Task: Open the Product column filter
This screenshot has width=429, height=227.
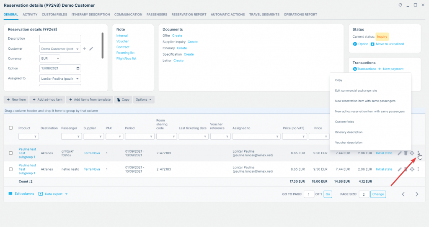Action: click(35, 137)
